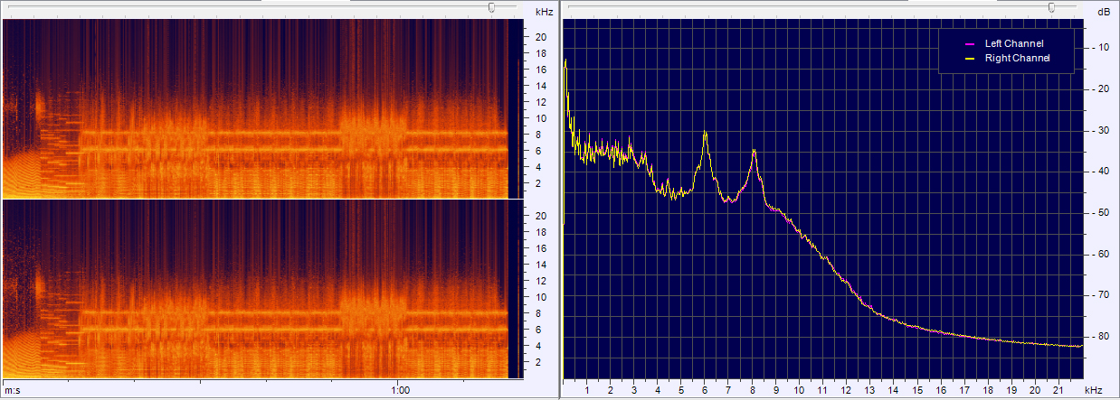The image size is (1120, 400).
Task: Click the magenta Left Channel color marker
Action: click(969, 43)
